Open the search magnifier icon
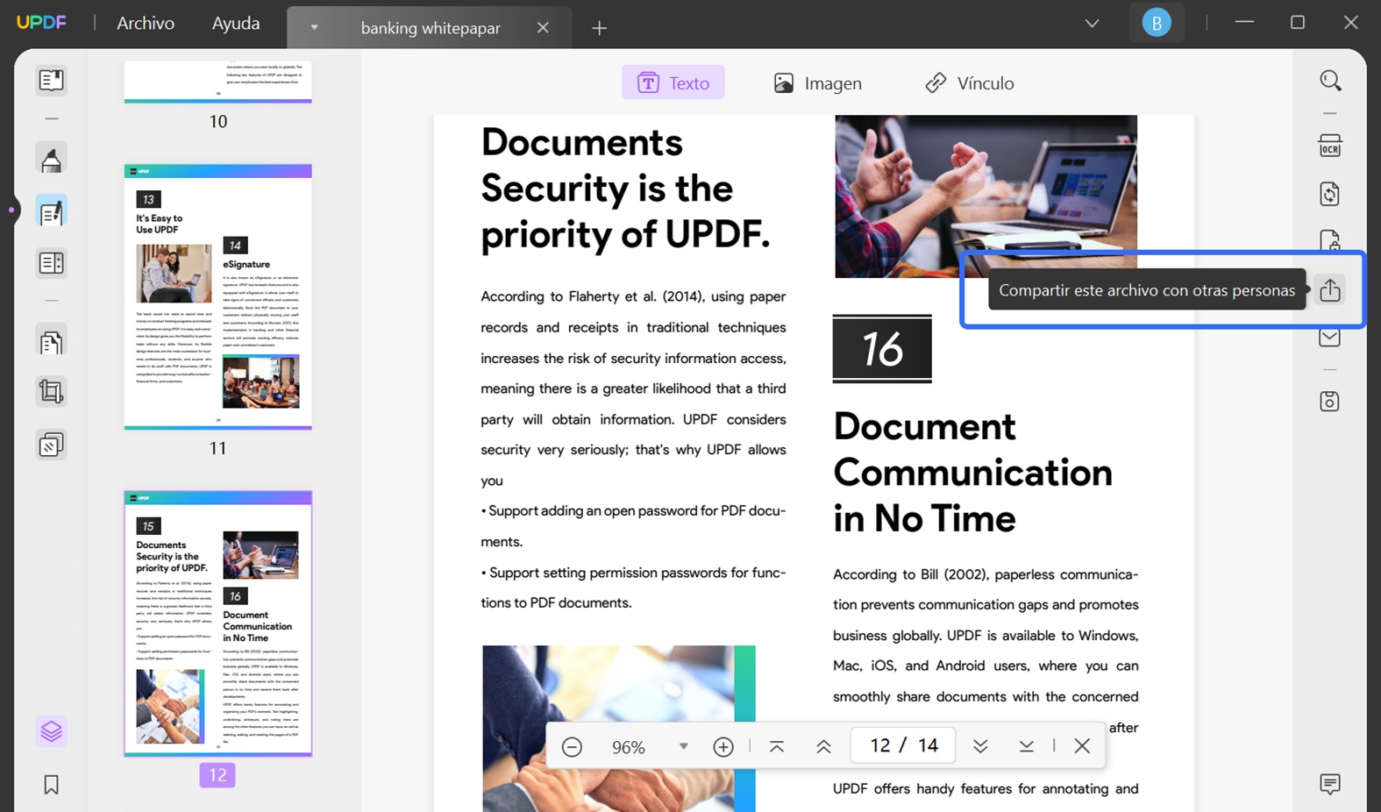 tap(1330, 81)
